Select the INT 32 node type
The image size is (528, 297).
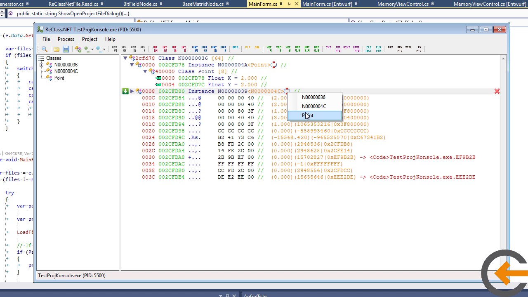pyautogui.click(x=165, y=49)
